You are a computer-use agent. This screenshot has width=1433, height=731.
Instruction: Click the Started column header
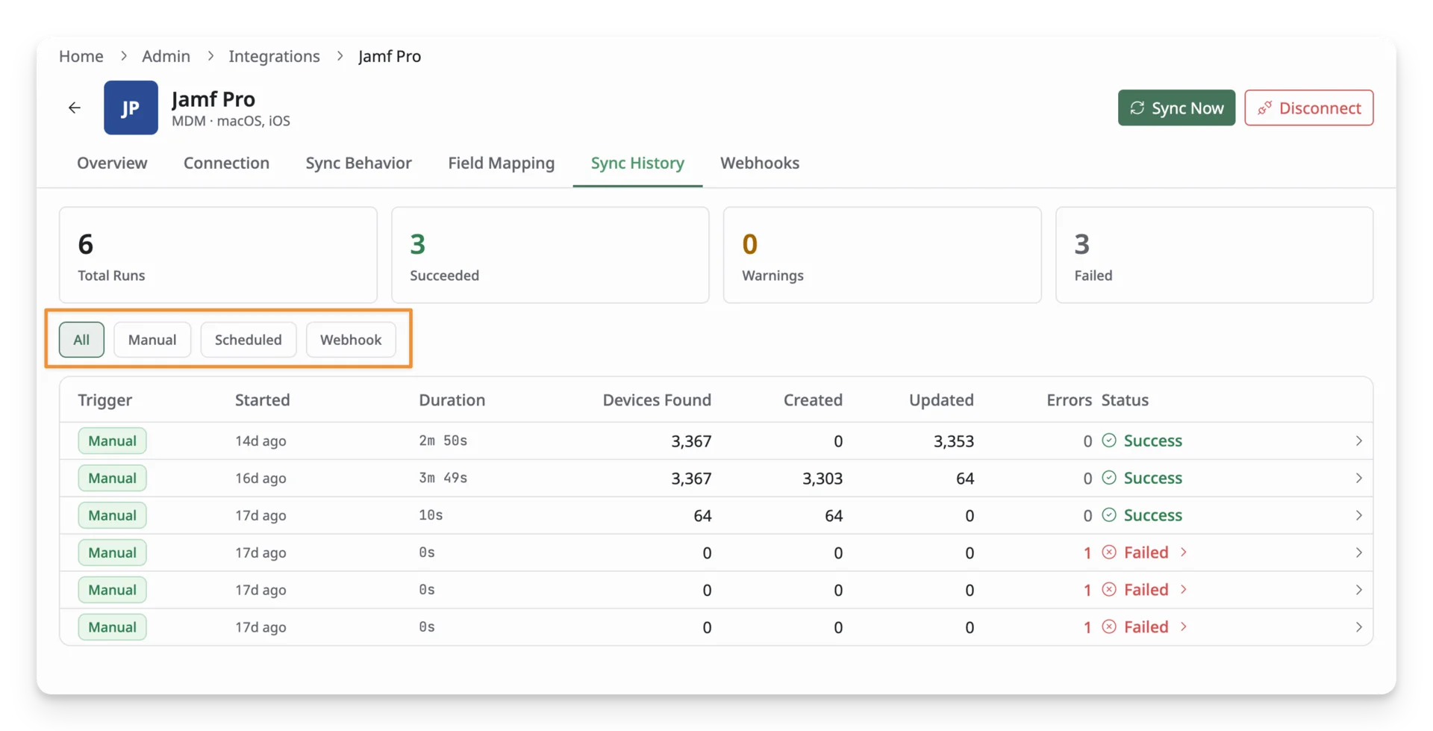(x=262, y=399)
